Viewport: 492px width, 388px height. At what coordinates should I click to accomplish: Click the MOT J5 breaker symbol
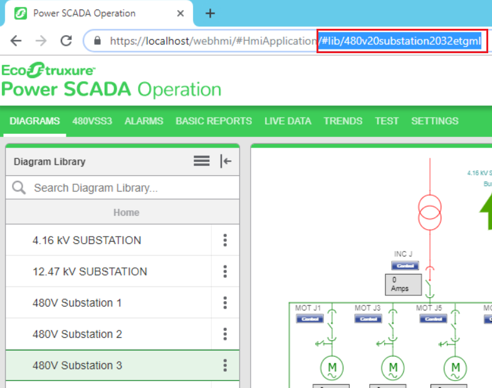click(455, 326)
